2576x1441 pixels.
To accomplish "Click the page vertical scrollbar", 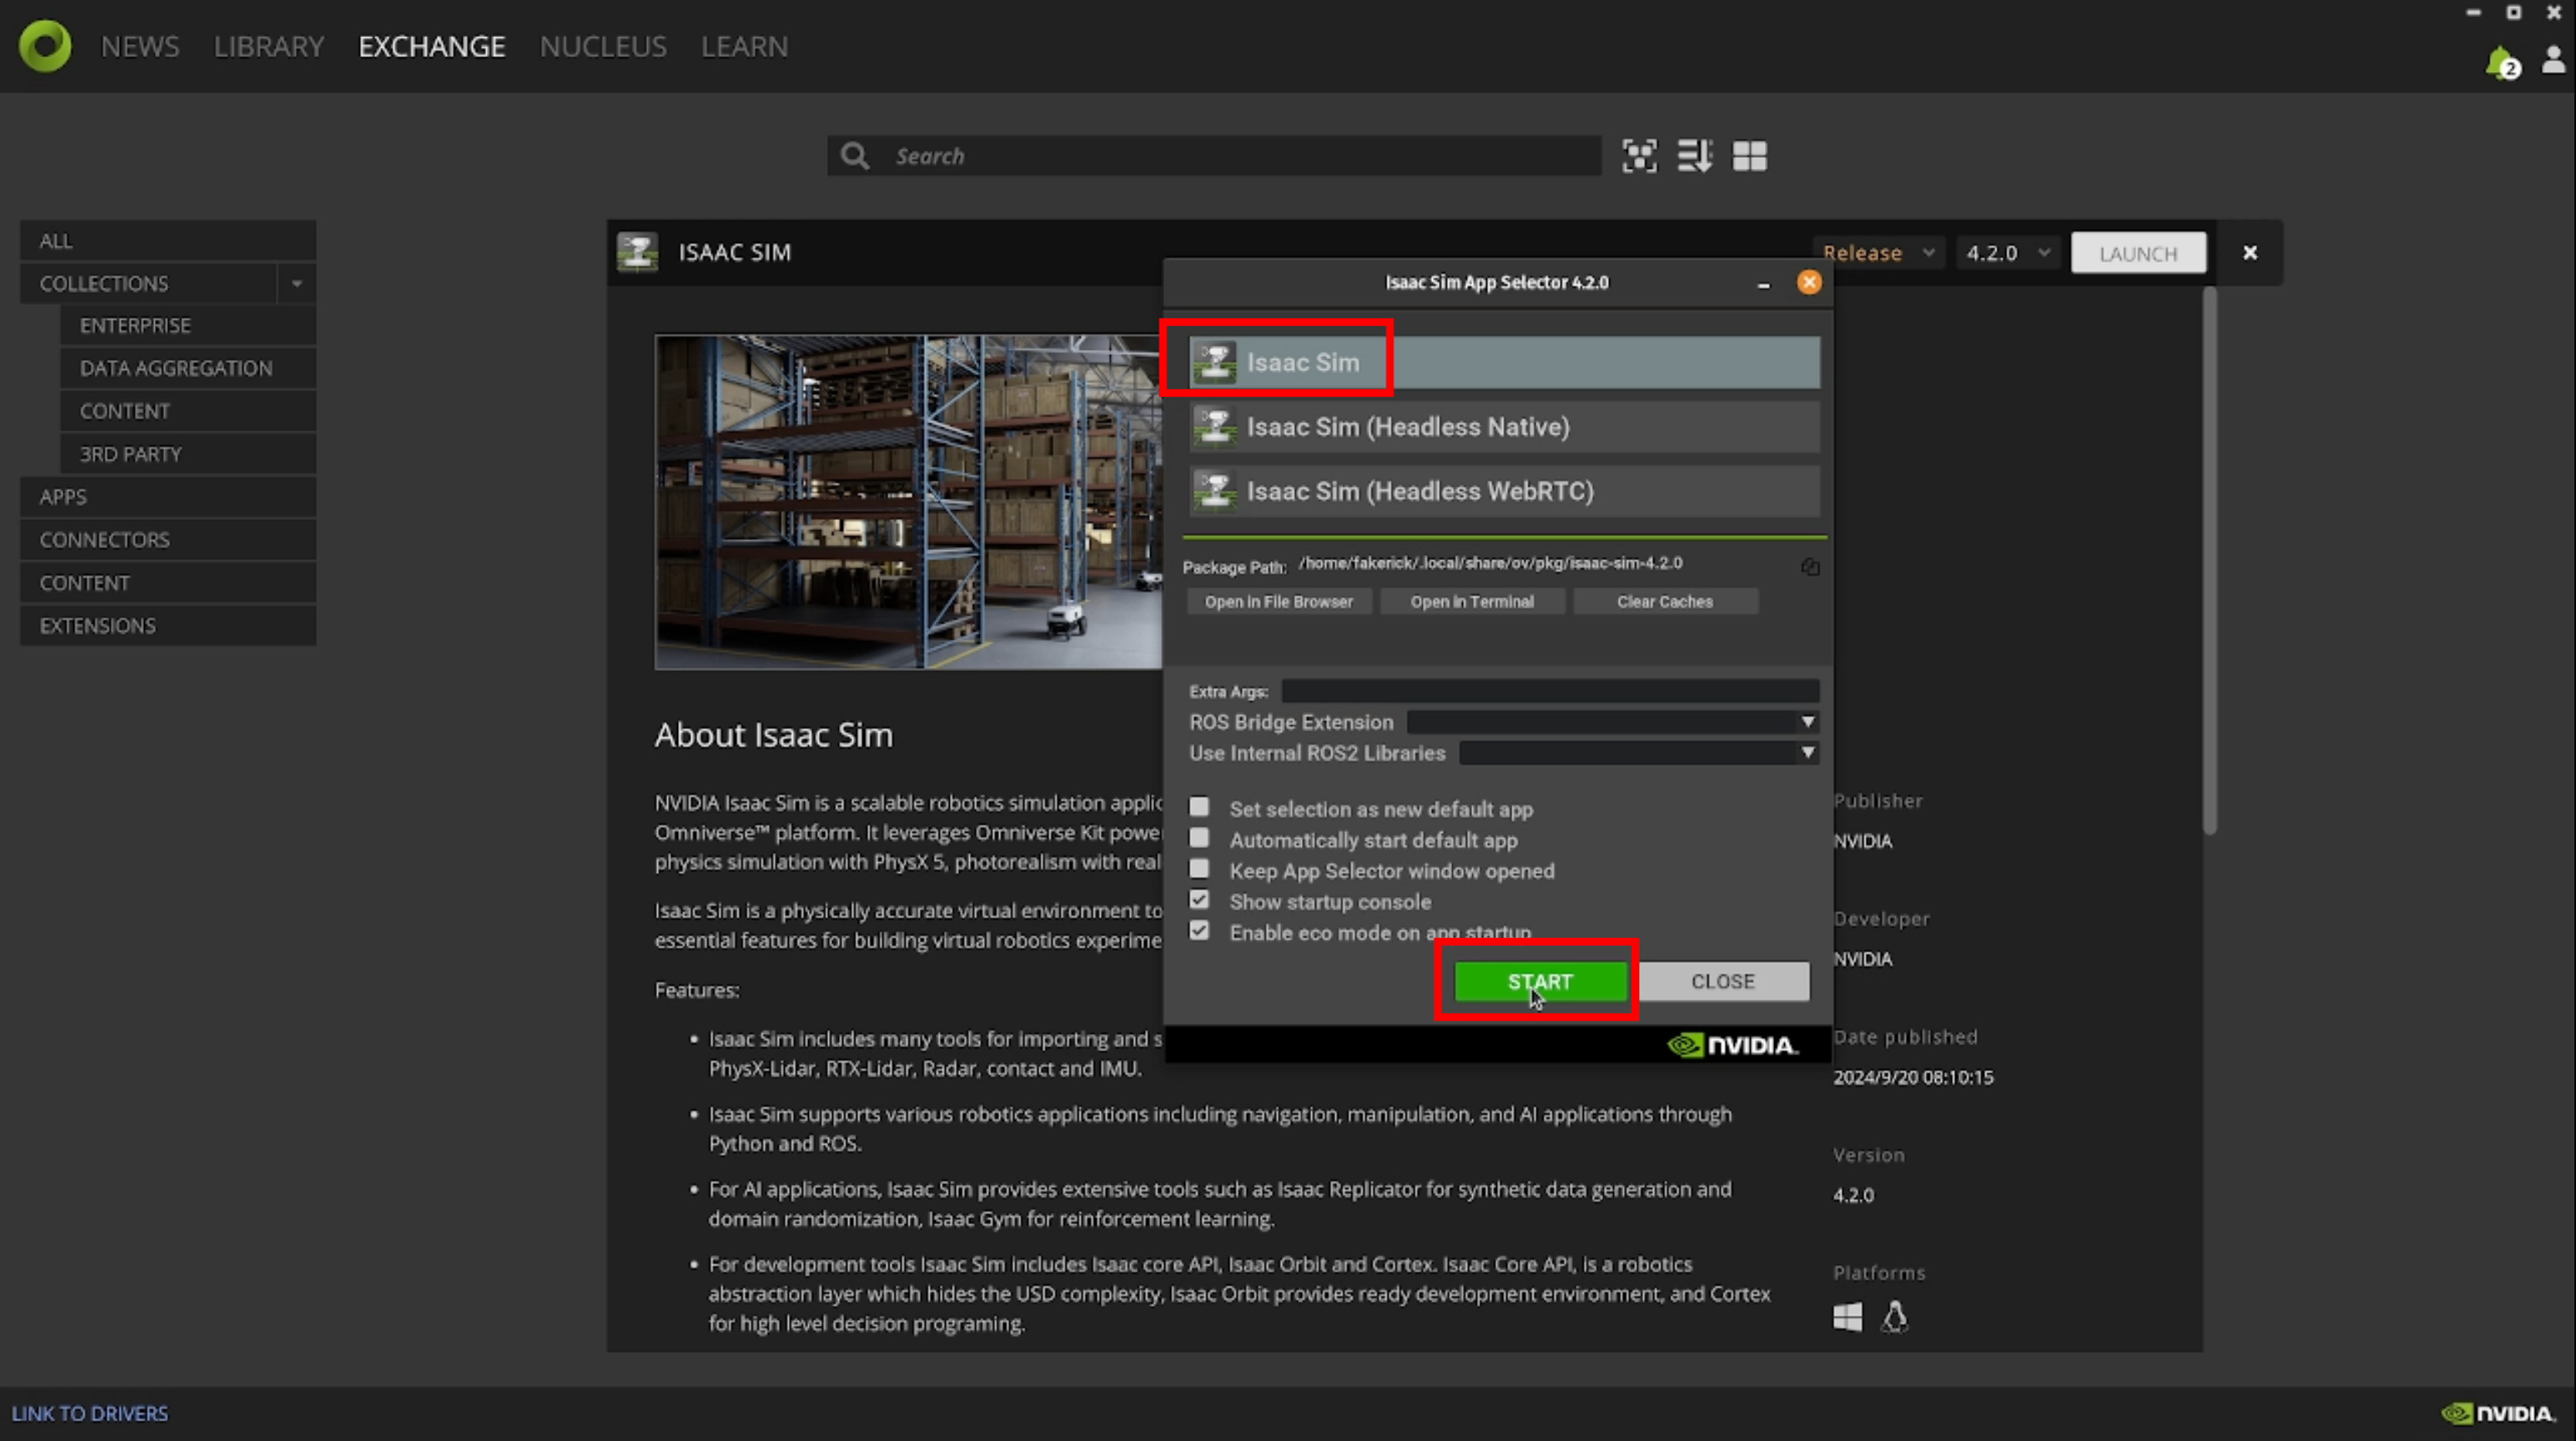I will click(x=2209, y=560).
